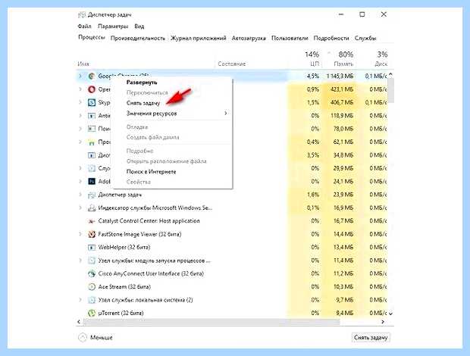470x356 pixels.
Task: Open the Вид menu
Action: [x=139, y=27]
